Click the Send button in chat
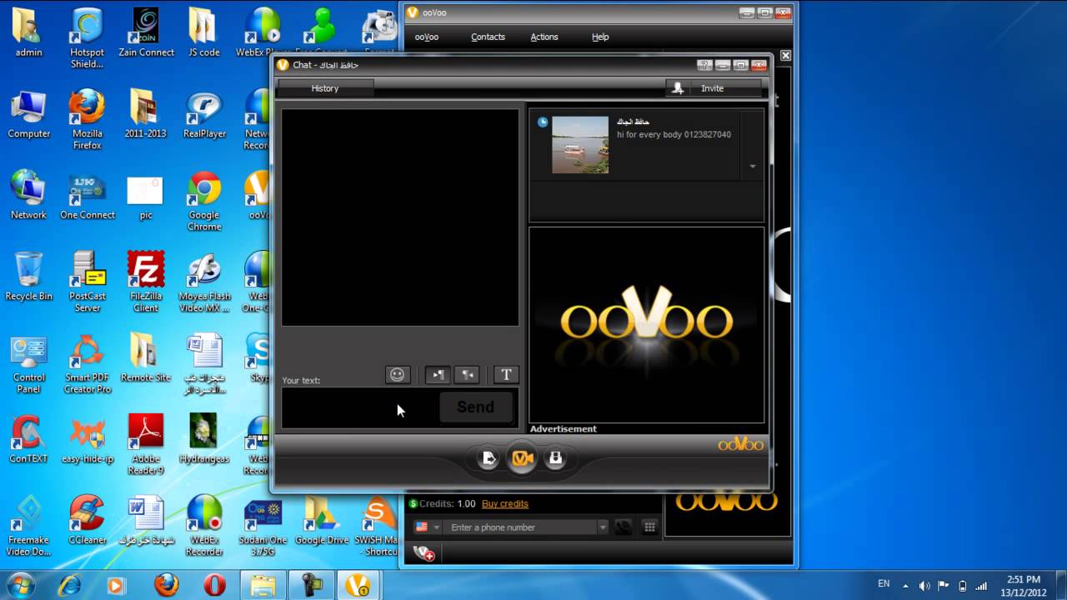The image size is (1067, 600). click(475, 407)
